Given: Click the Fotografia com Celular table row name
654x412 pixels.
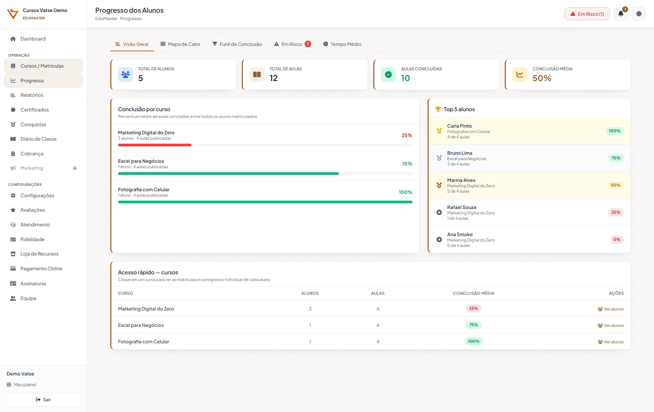Looking at the screenshot, I should [144, 342].
